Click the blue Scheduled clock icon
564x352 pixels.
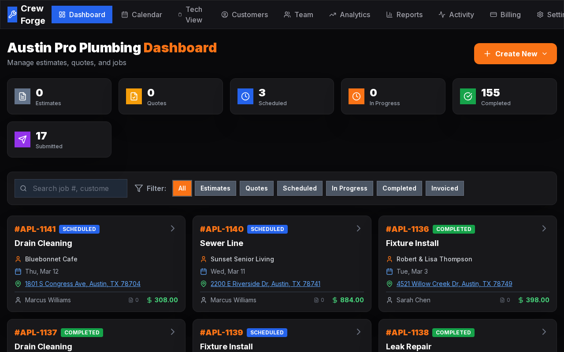pos(245,96)
